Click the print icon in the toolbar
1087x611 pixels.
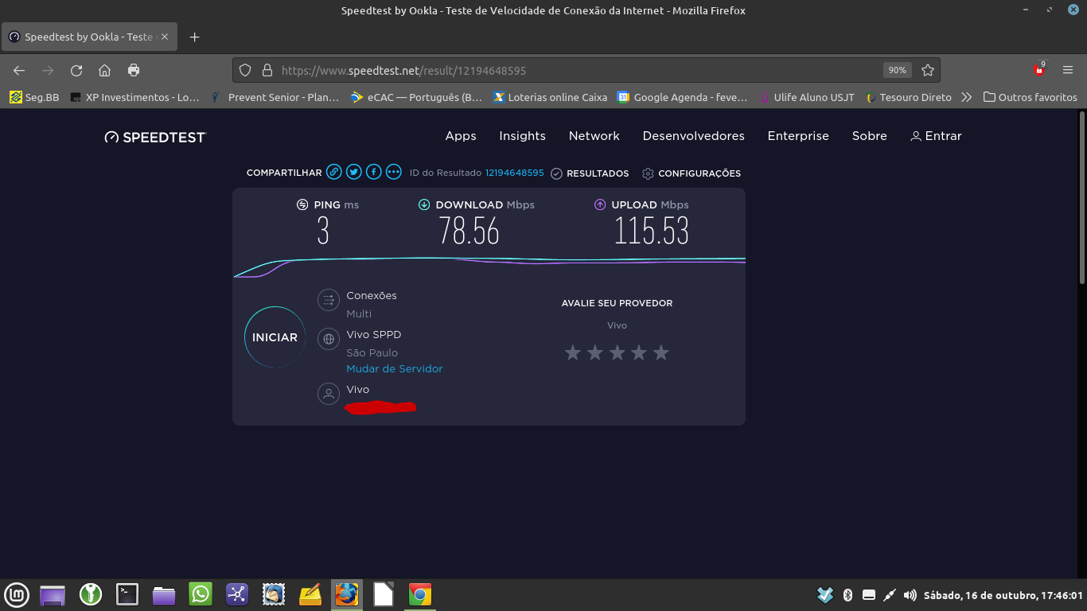[134, 70]
